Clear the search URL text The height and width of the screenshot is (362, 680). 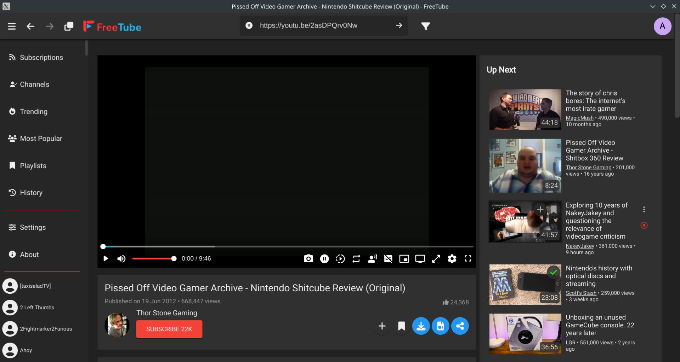point(249,25)
